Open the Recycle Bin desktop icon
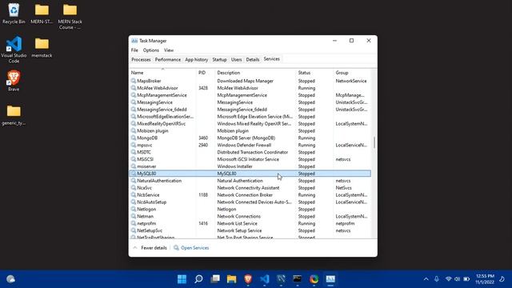Viewport: 512px width, 288px height. pyautogui.click(x=14, y=14)
